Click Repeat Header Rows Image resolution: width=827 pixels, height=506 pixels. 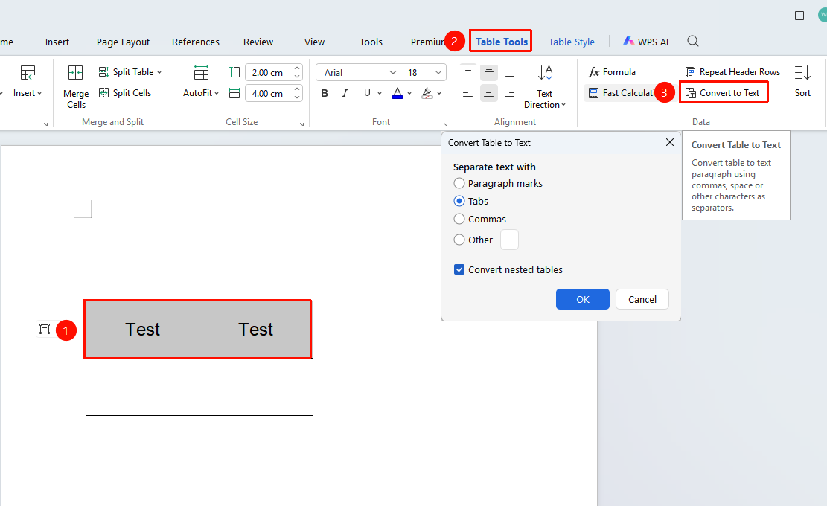(x=732, y=72)
